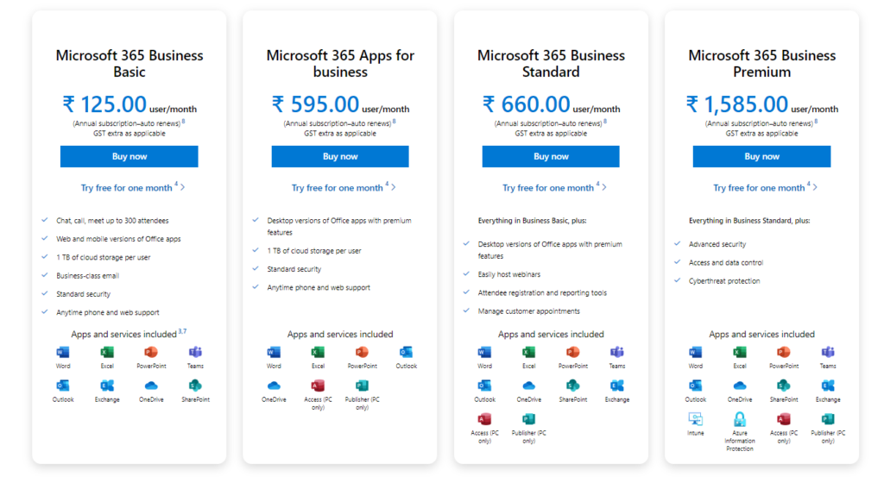Image resolution: width=884 pixels, height=483 pixels.
Task: Open free trial link for Business Basic
Action: 127,188
